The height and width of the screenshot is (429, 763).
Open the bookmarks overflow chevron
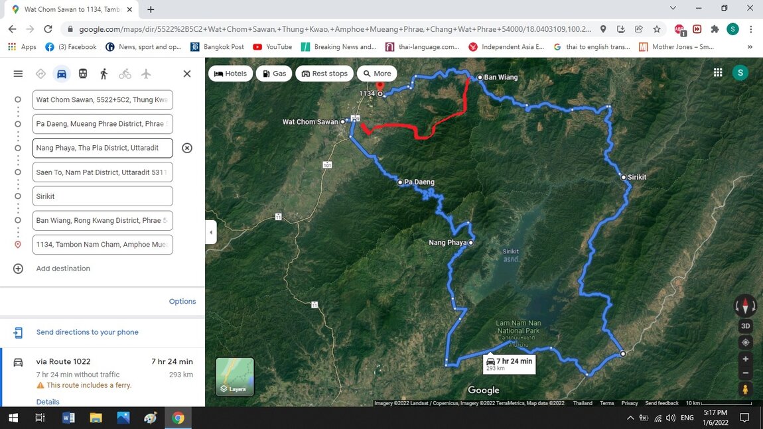coord(750,46)
